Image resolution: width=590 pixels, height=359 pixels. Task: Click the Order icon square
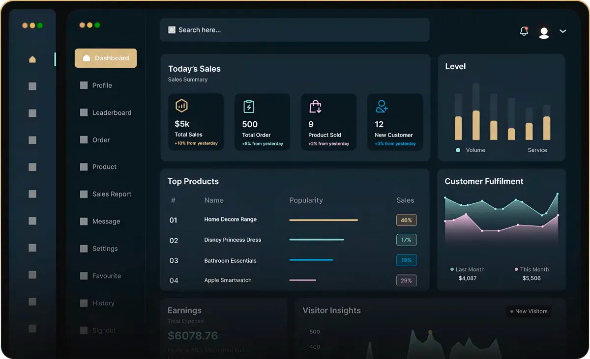(x=84, y=140)
